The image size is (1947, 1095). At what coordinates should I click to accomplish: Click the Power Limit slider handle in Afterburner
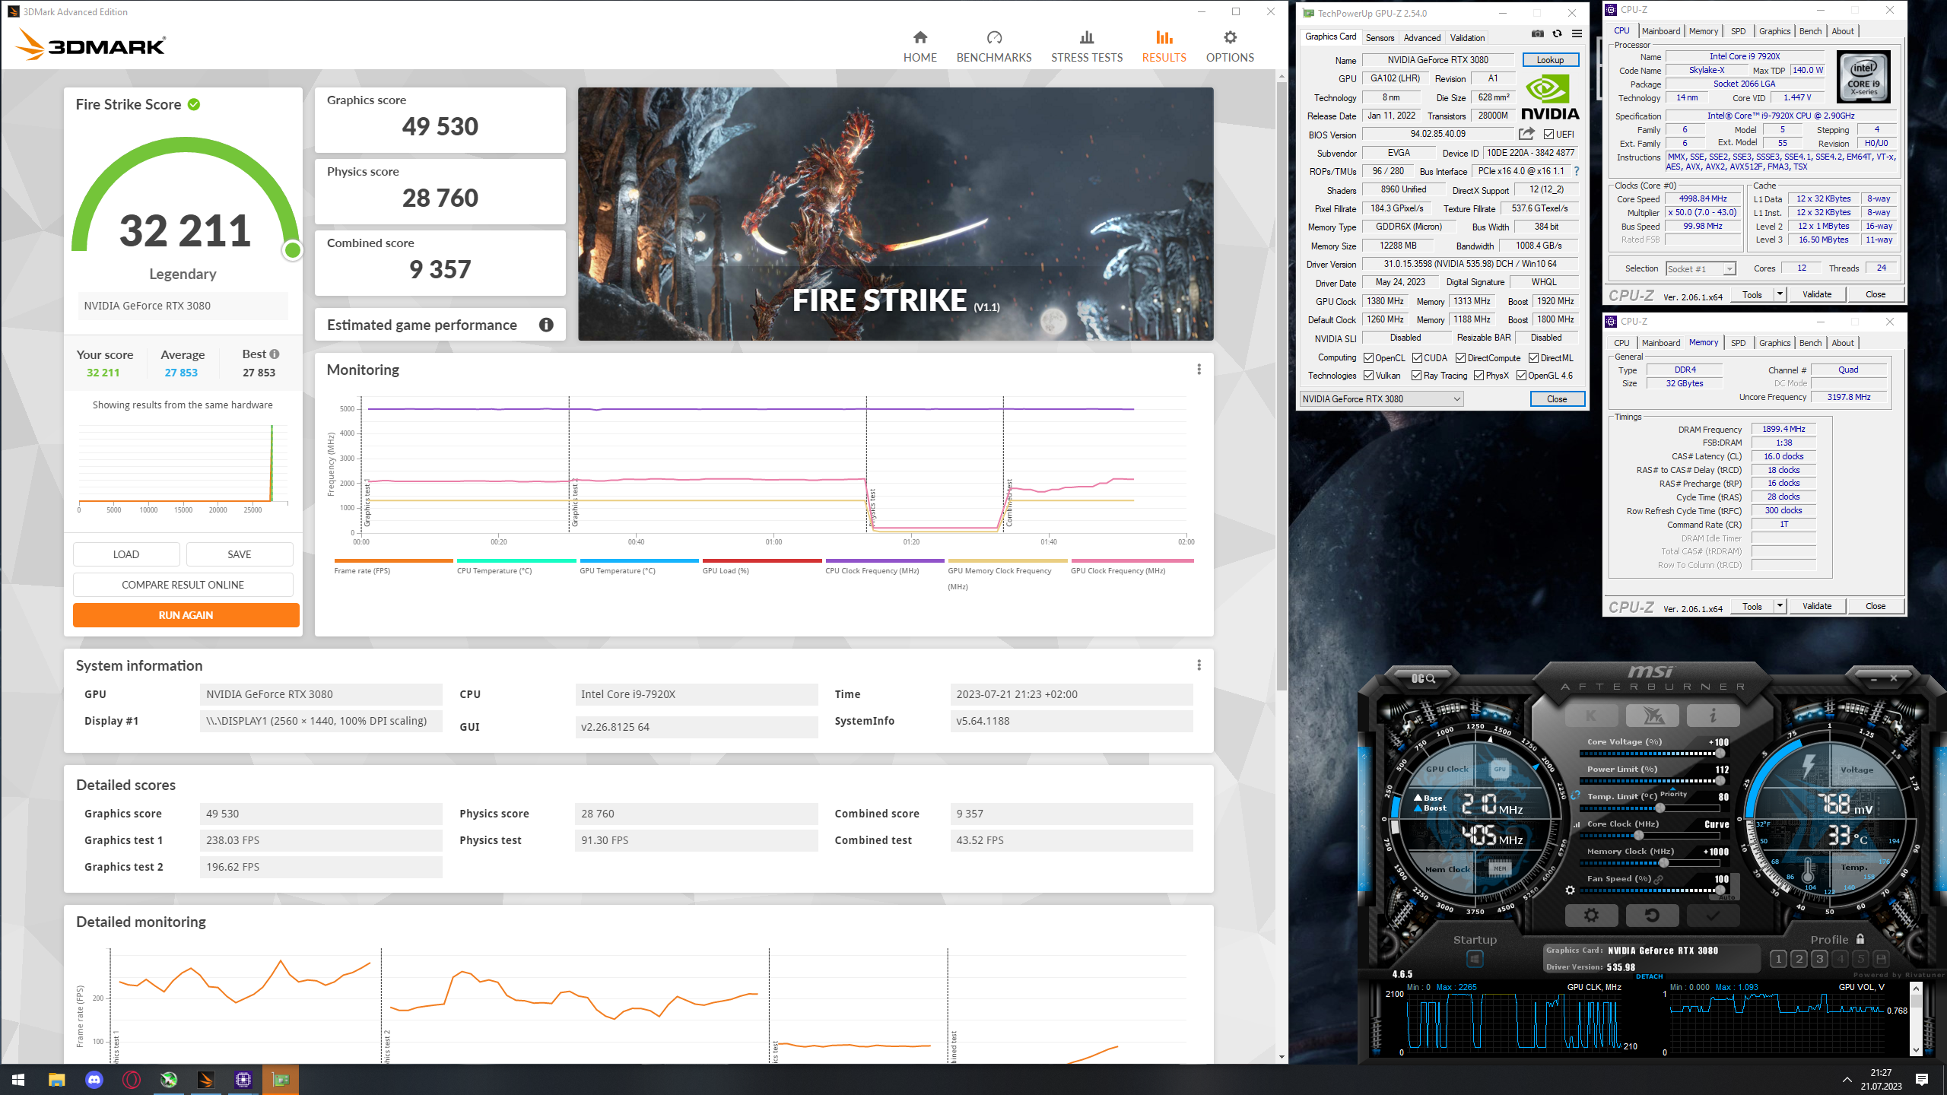pyautogui.click(x=1720, y=781)
